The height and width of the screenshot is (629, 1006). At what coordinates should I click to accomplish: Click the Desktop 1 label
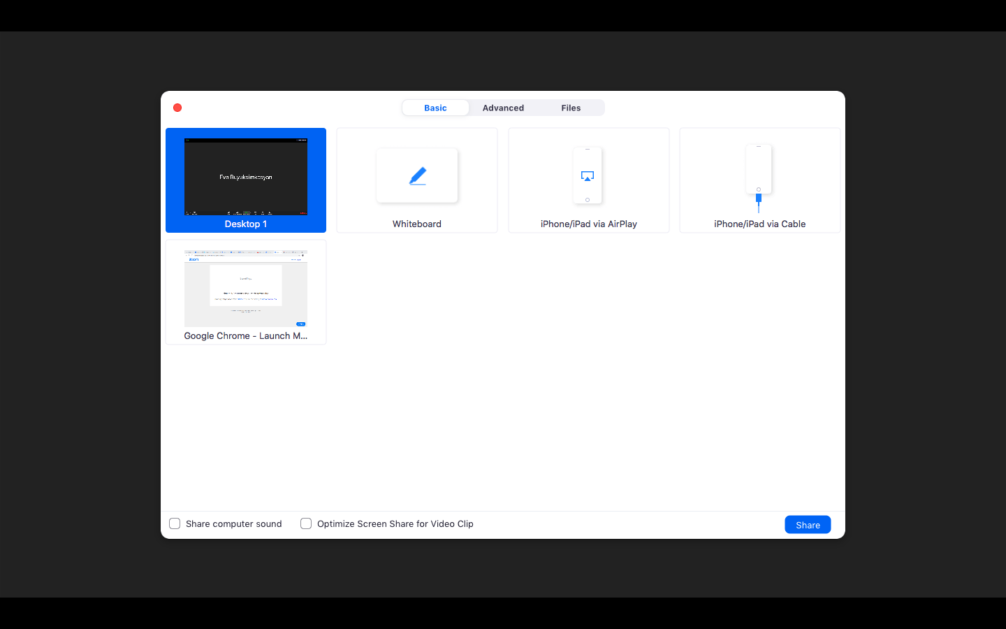tap(246, 224)
